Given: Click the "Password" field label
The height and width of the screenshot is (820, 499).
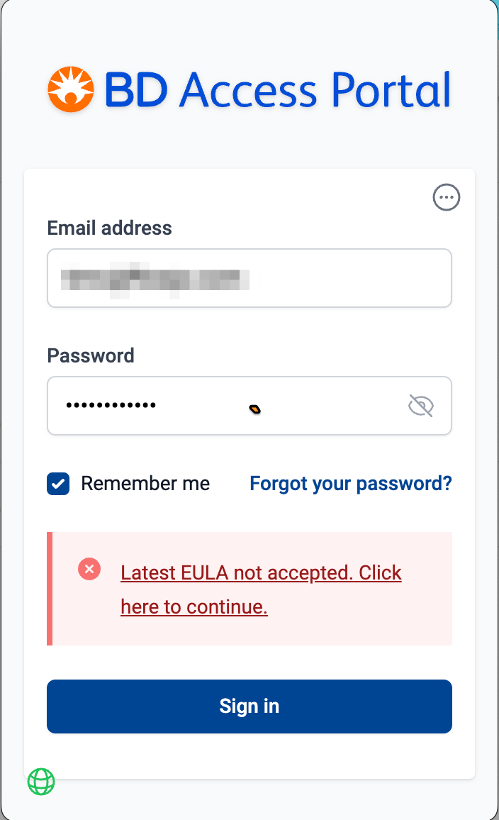Looking at the screenshot, I should tap(91, 355).
